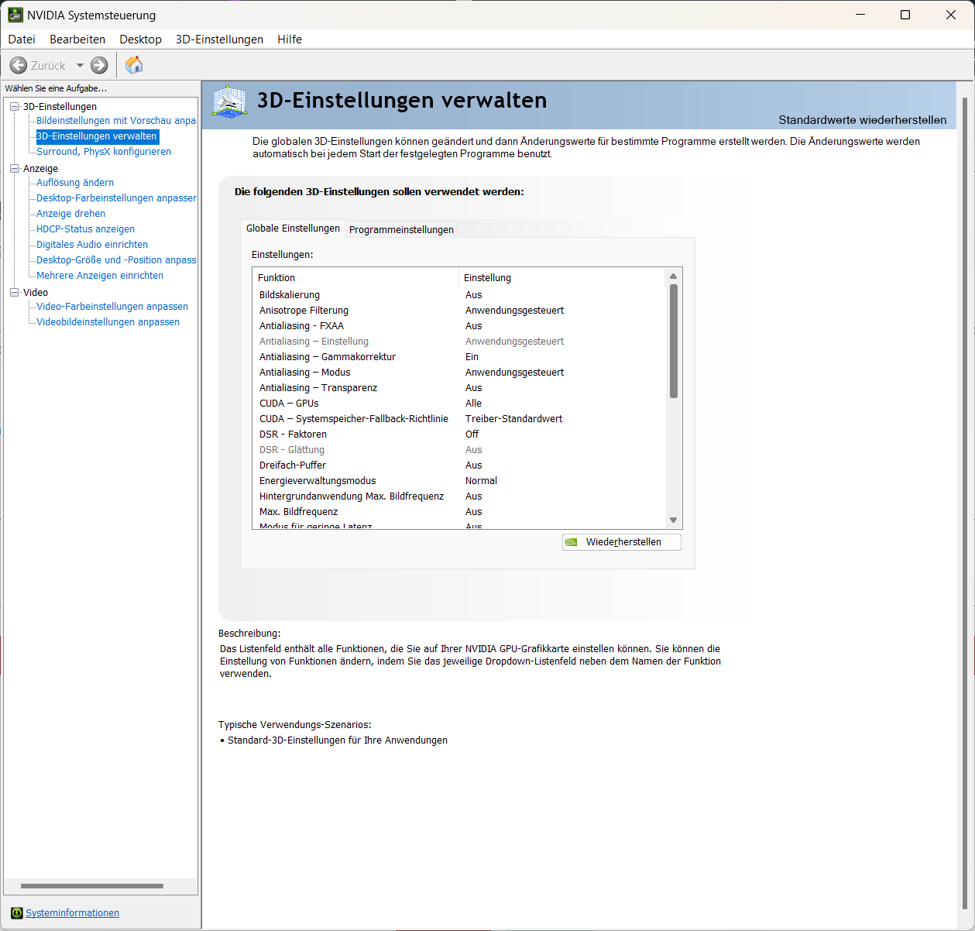Image resolution: width=975 pixels, height=931 pixels.
Task: Open Mehrere Anzeigen einrichten
Action: [100, 276]
